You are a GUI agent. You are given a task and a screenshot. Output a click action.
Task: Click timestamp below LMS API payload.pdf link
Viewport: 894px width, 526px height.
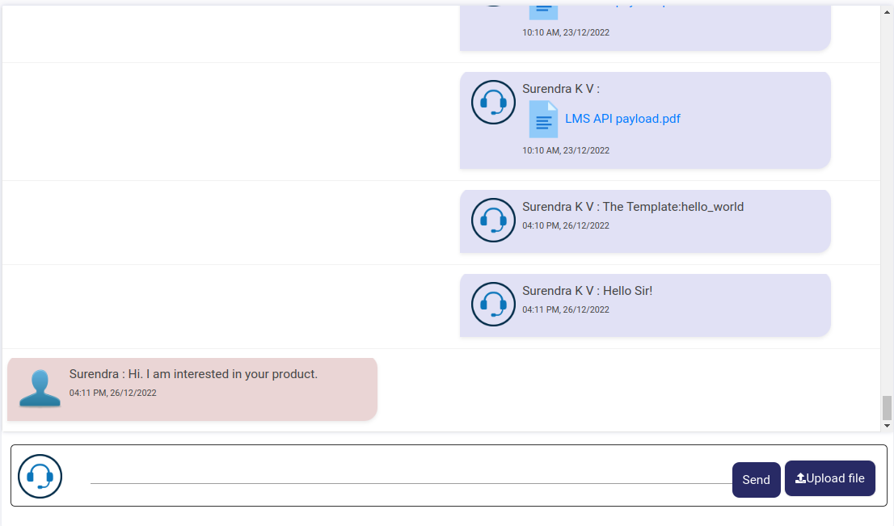[x=566, y=151]
